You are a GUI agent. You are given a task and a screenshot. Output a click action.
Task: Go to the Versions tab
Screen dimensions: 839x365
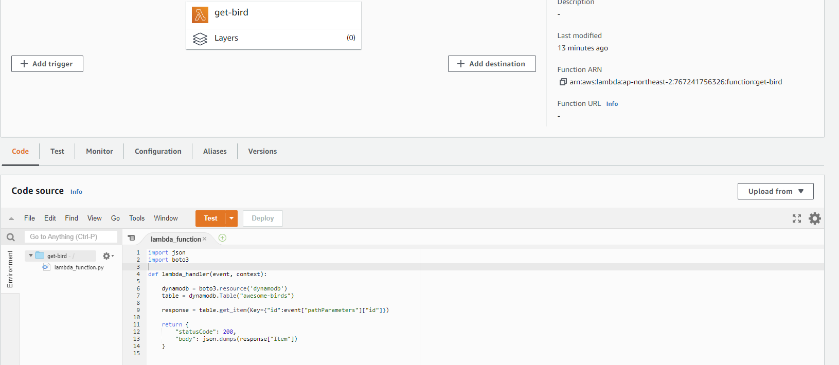(x=262, y=151)
